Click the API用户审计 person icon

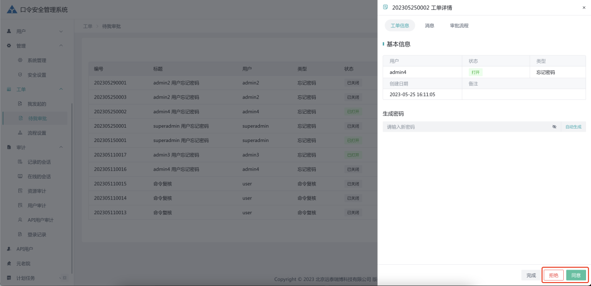[x=20, y=220]
